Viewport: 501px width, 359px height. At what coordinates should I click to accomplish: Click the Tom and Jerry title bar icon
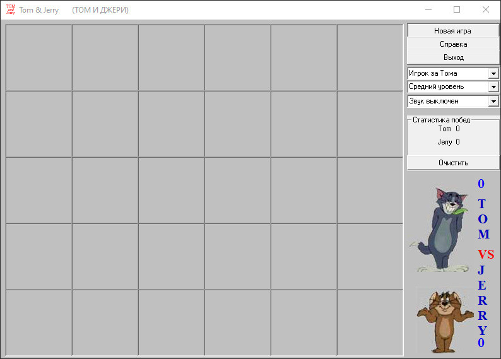pos(11,9)
